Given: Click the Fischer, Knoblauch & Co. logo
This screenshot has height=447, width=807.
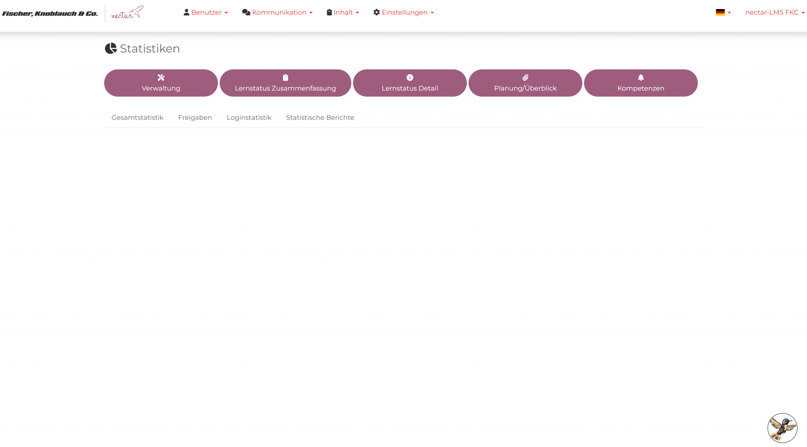Looking at the screenshot, I should [x=50, y=14].
